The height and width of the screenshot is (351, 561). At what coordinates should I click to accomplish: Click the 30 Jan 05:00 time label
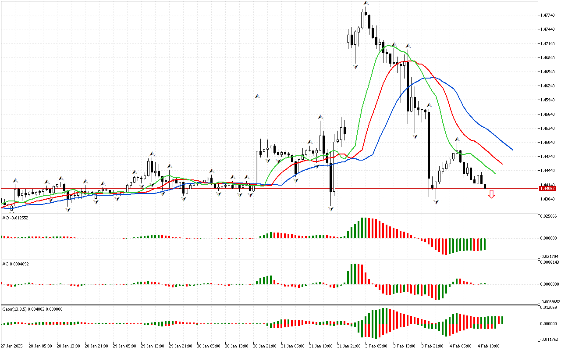[208, 346]
